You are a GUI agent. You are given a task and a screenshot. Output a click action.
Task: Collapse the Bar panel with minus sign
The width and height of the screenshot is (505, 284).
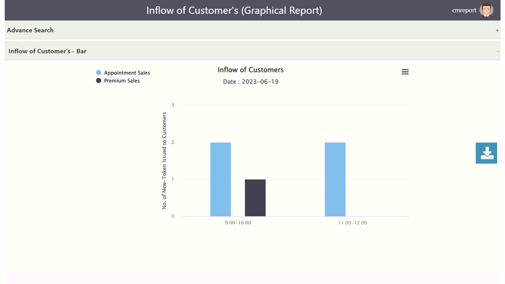[498, 52]
